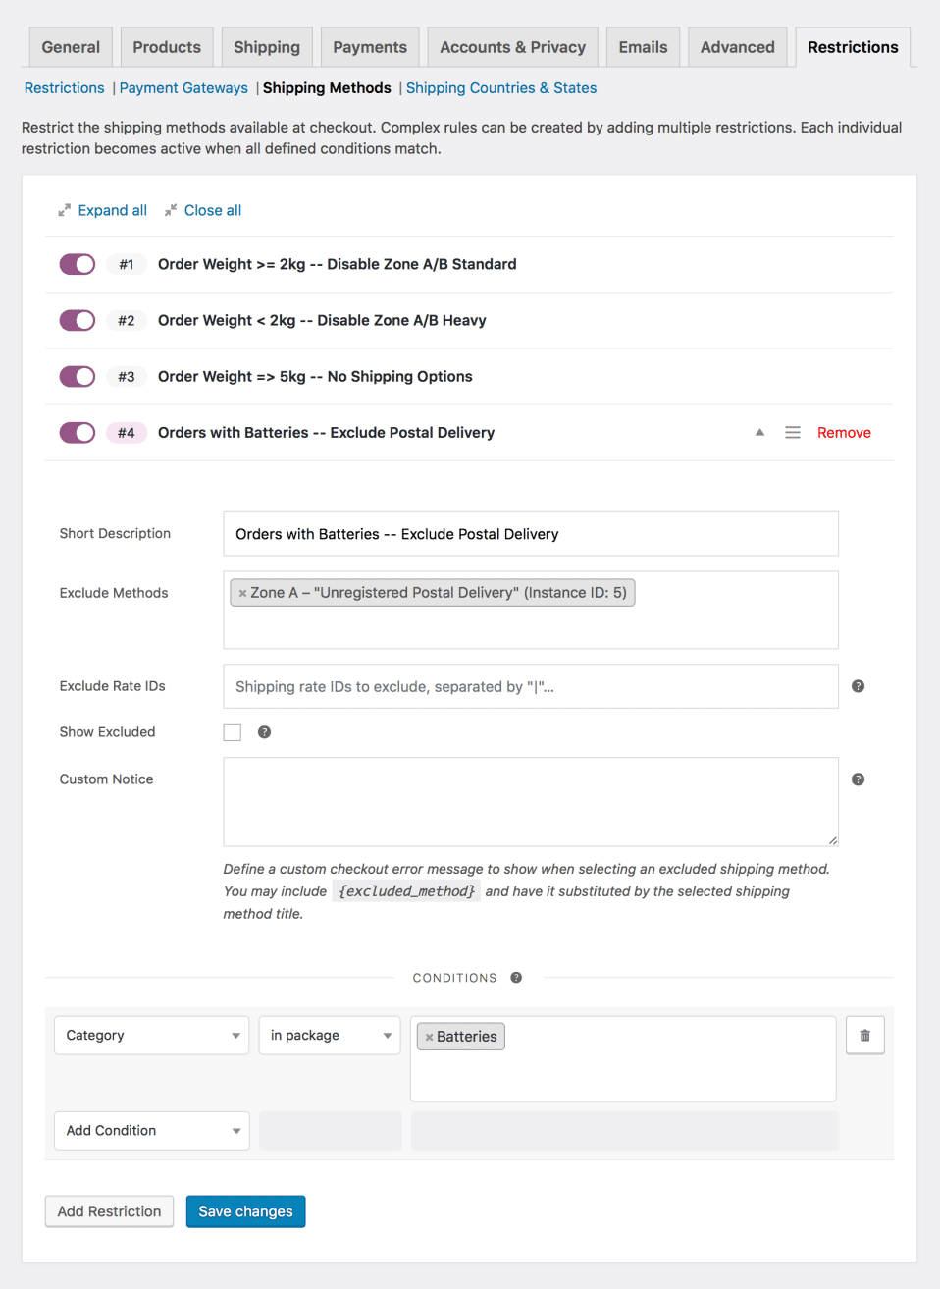The height and width of the screenshot is (1289, 940).
Task: Click inside the Custom Notice textarea
Action: pyautogui.click(x=531, y=802)
